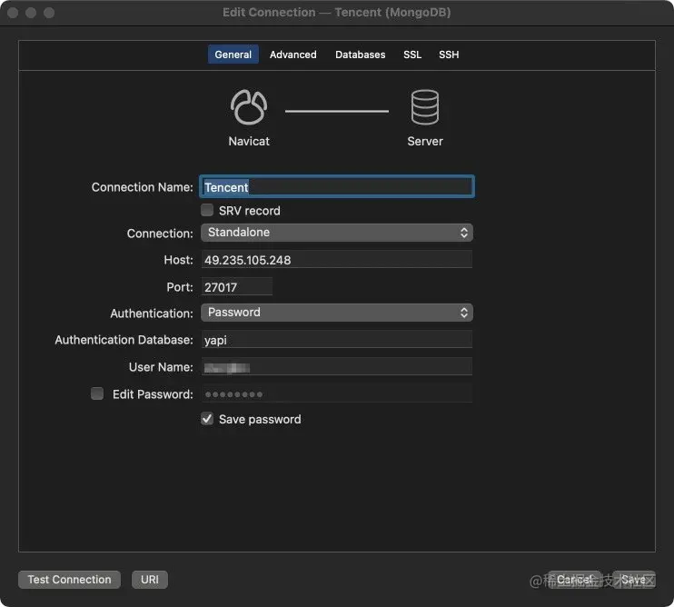Open the Databases tab
The width and height of the screenshot is (674, 607).
coord(361,55)
